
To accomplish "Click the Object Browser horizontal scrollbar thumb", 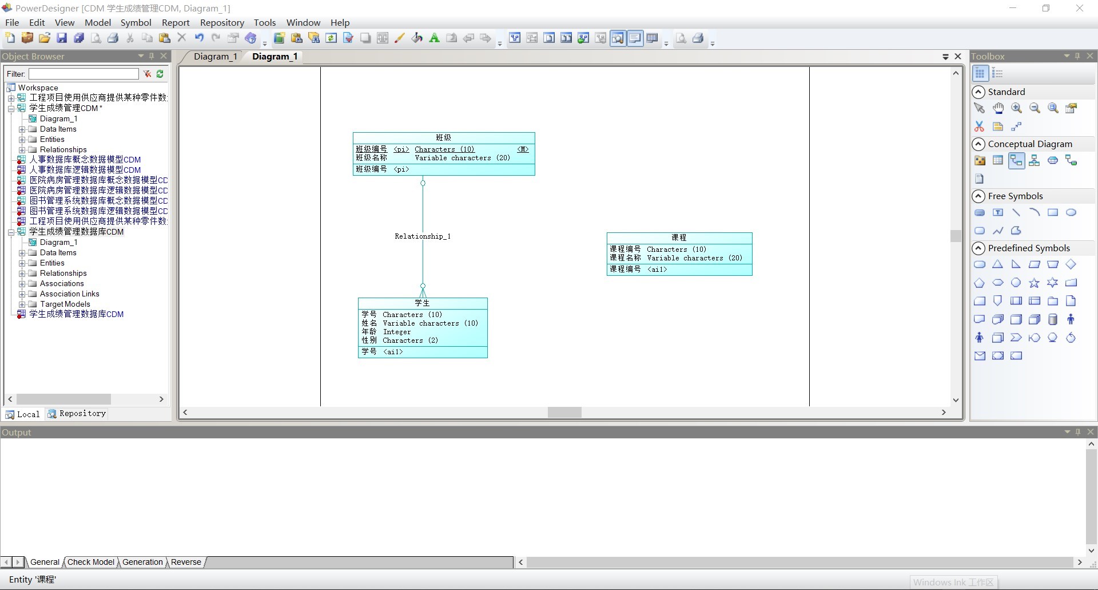I will pyautogui.click(x=63, y=399).
